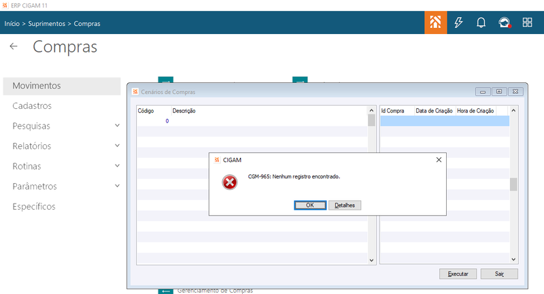Close the CIGAM error dialog with X
Screen dimensions: 544x294
click(x=439, y=160)
